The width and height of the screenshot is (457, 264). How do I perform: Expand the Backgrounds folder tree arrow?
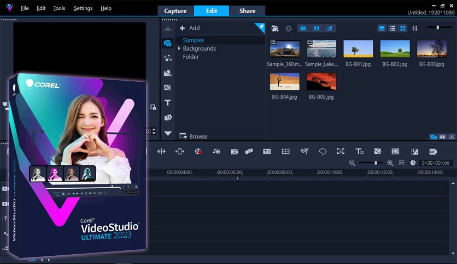tap(179, 48)
